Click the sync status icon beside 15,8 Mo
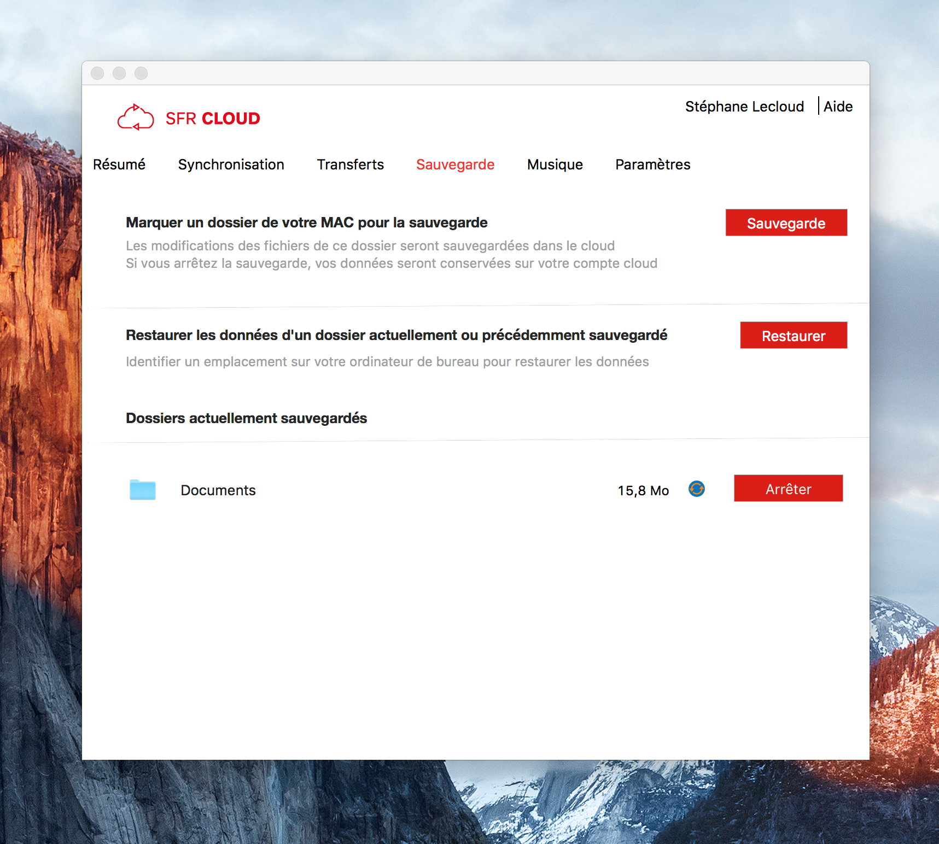This screenshot has height=844, width=939. click(696, 489)
